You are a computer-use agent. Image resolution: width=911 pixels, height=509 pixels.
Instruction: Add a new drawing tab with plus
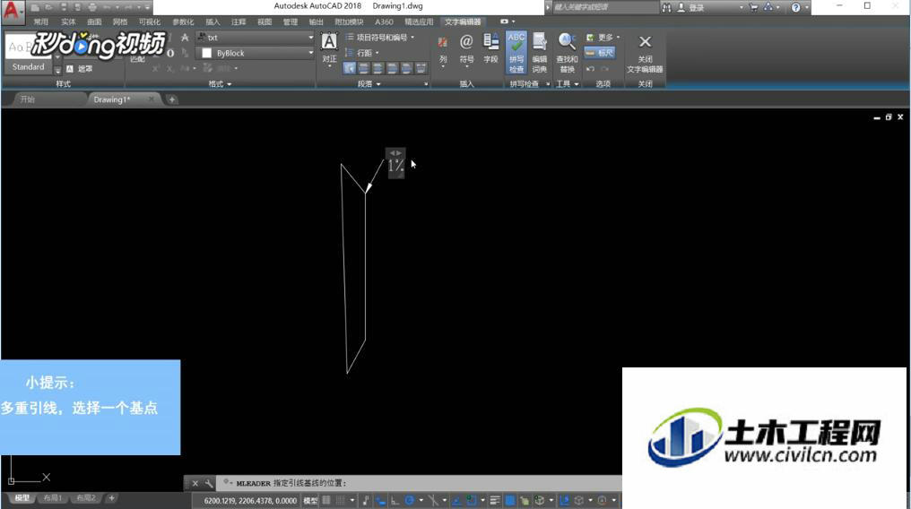point(171,99)
